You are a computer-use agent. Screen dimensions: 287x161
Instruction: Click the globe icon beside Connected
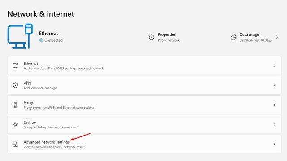[x=41, y=40]
